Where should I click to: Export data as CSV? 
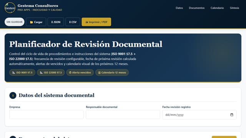click(73, 22)
